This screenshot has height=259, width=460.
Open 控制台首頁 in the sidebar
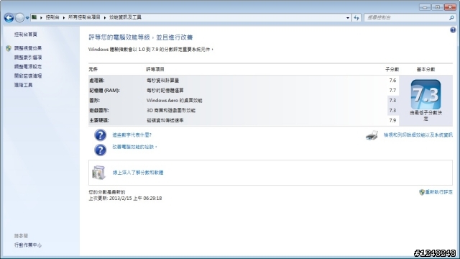click(x=26, y=35)
